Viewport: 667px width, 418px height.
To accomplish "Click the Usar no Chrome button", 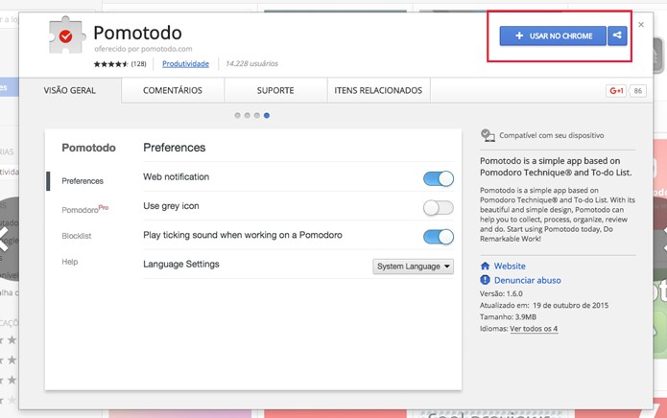I will pyautogui.click(x=553, y=35).
